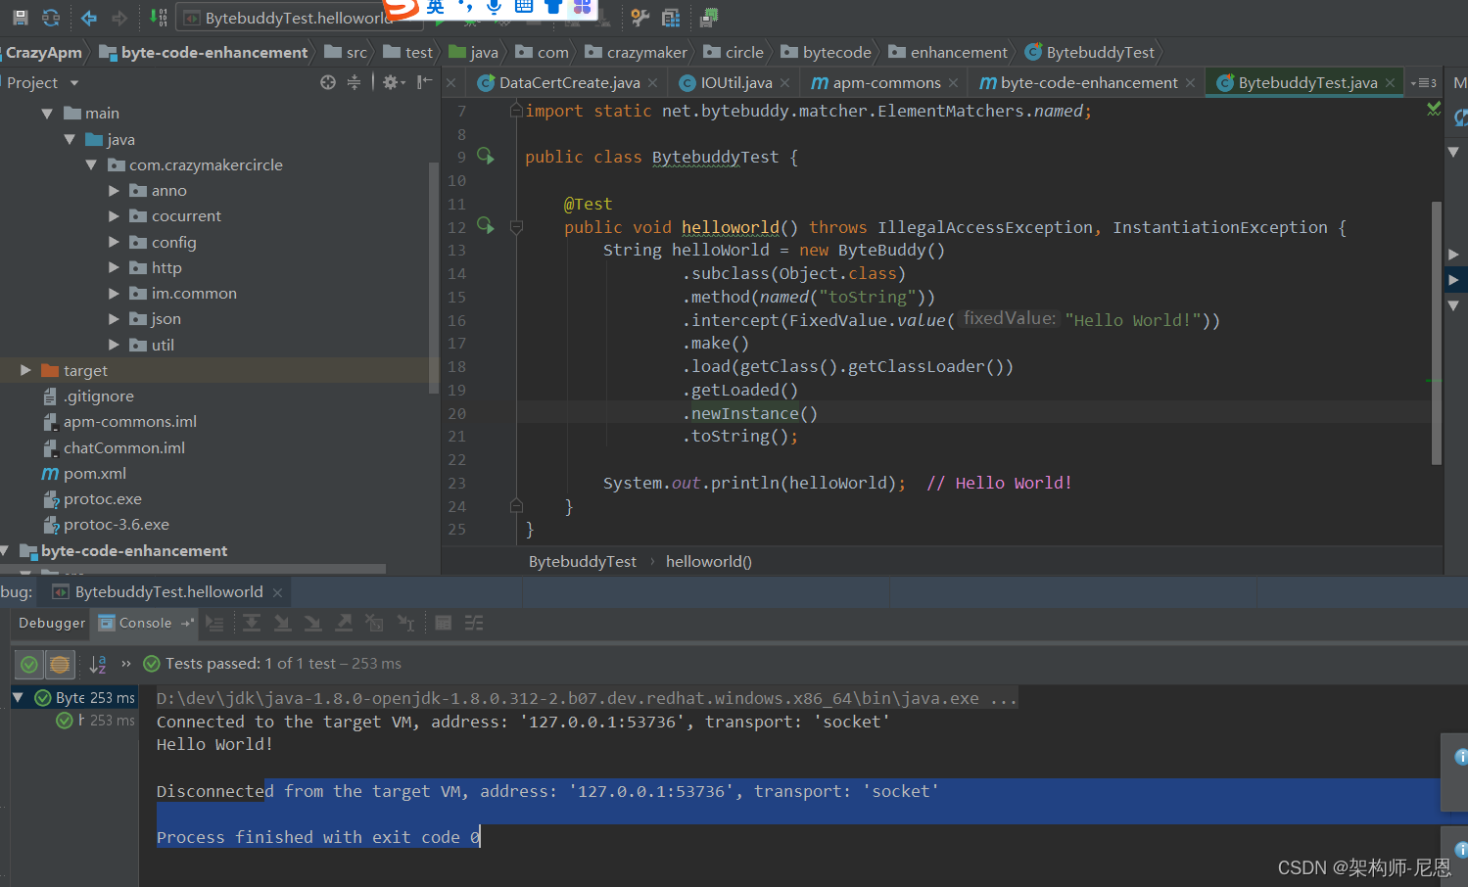
Task: Navigate forward with the grey right arrow
Action: point(119,18)
